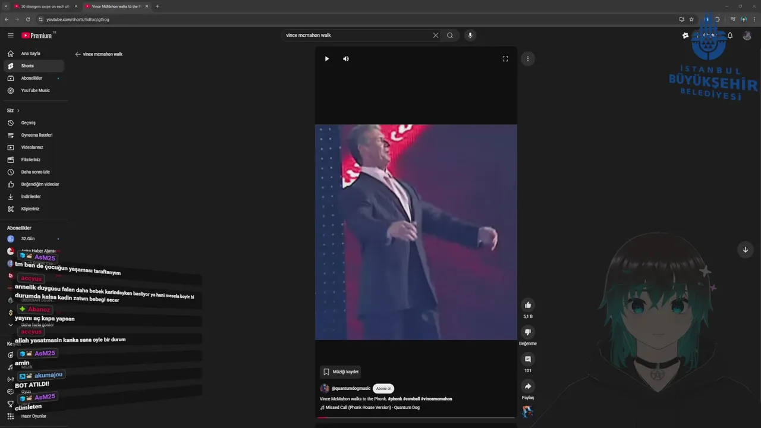Image resolution: width=761 pixels, height=428 pixels.
Task: Open İndirilenler in sidebar
Action: [34, 196]
